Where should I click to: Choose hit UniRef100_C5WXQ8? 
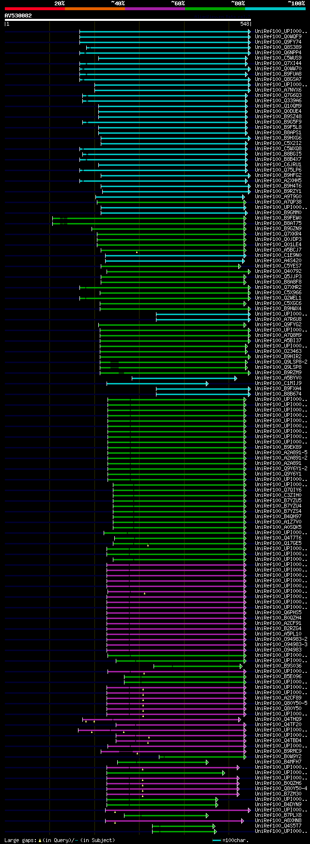278,149
